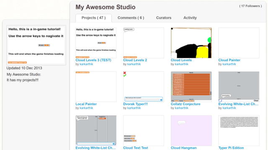Follow the Collatz Conjecture title link
Screen dimensions: 268x150
coord(186,104)
